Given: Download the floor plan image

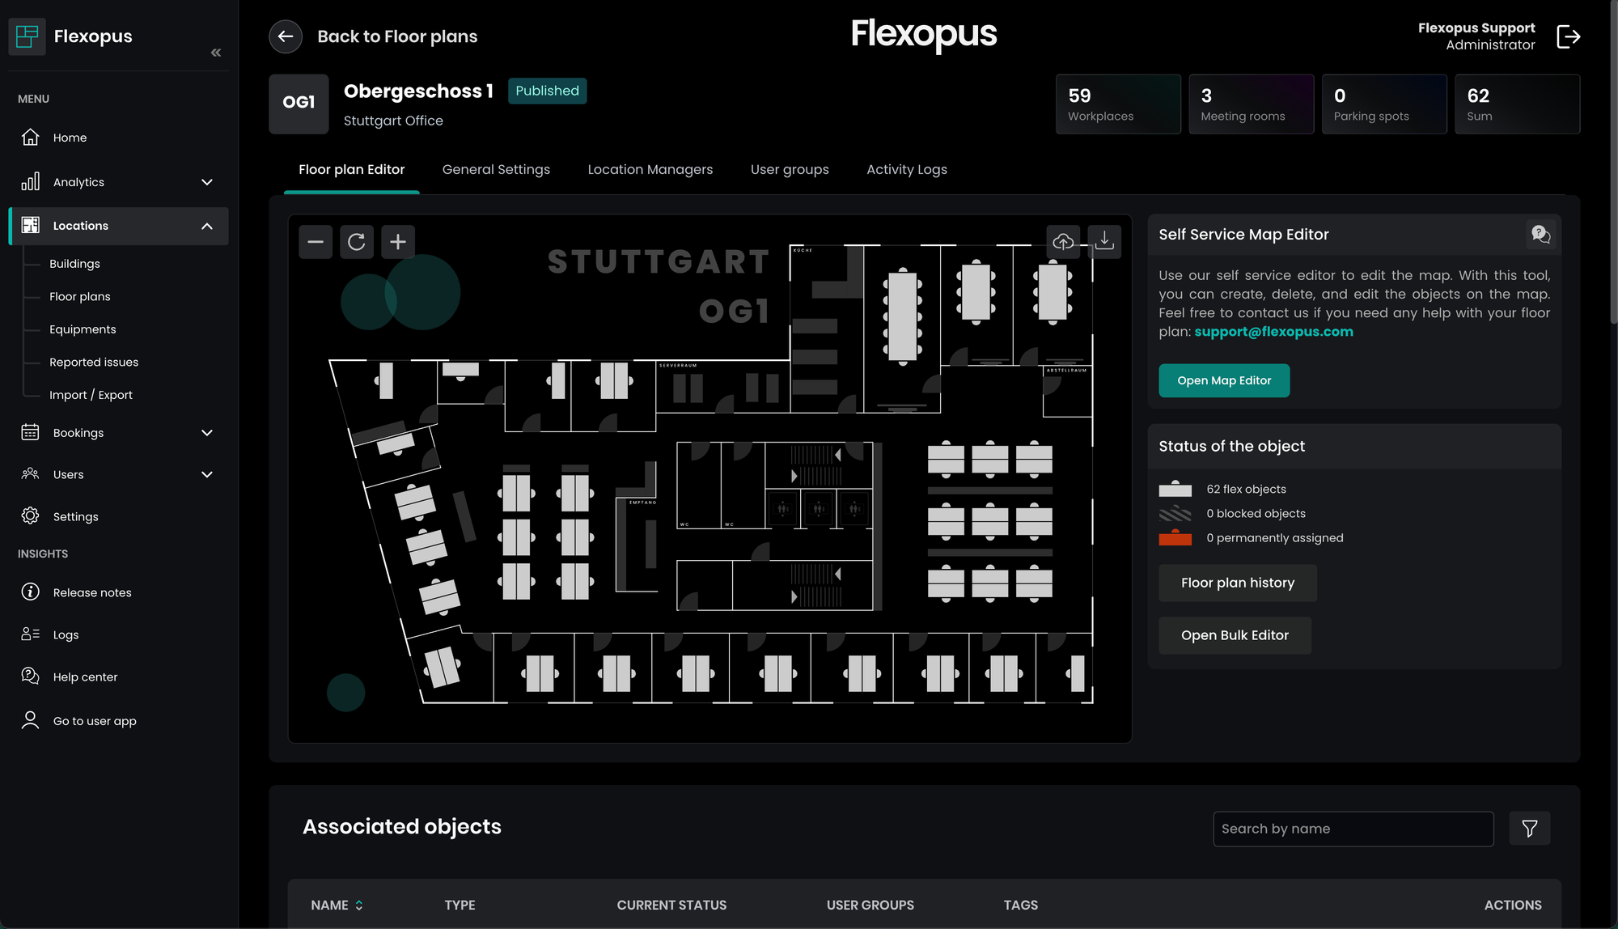Looking at the screenshot, I should [x=1104, y=241].
